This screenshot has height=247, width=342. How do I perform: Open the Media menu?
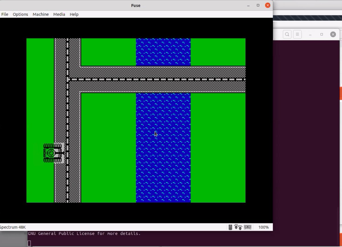click(x=59, y=14)
